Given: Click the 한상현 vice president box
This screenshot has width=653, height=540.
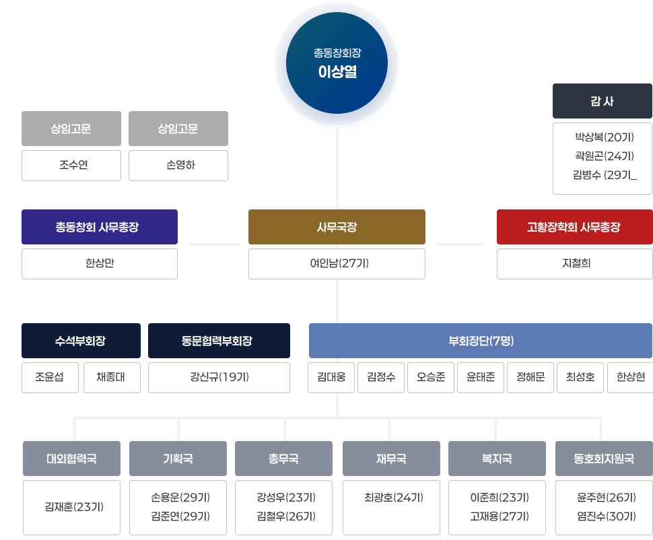Looking at the screenshot, I should point(629,378).
